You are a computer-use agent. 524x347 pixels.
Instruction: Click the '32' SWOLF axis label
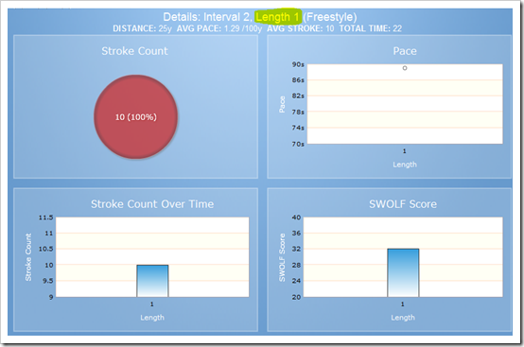pyautogui.click(x=296, y=249)
